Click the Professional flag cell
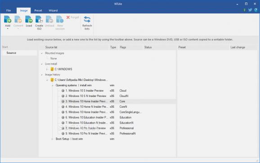Screen dimensions: 260x163 tap(126, 128)
